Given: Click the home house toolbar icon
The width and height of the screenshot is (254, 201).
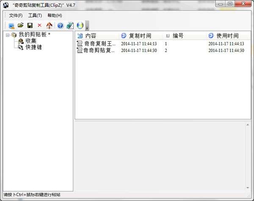Looking at the screenshot, I should 50,25.
